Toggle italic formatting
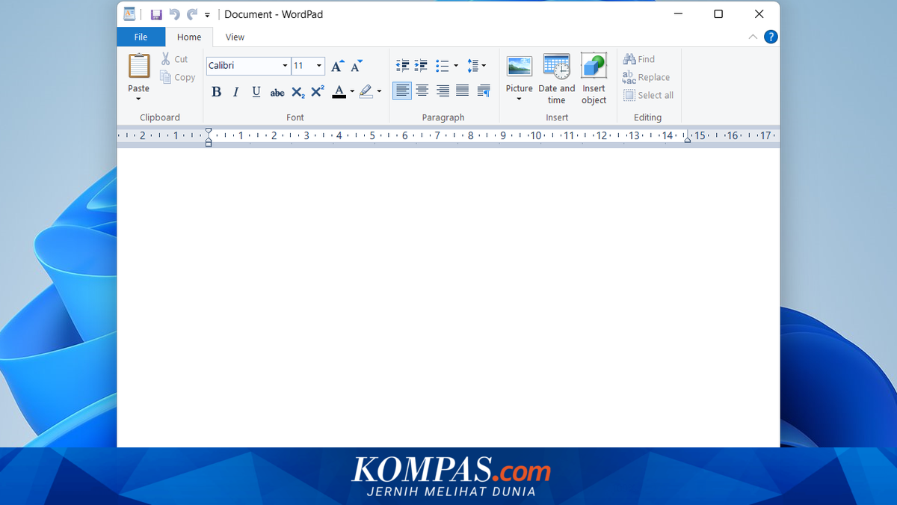The height and width of the screenshot is (505, 897). [236, 92]
